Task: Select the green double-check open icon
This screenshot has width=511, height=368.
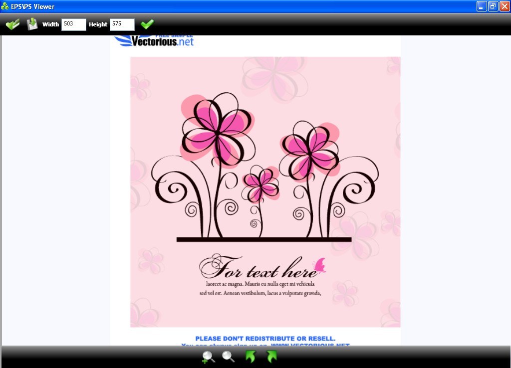Action: (12, 23)
